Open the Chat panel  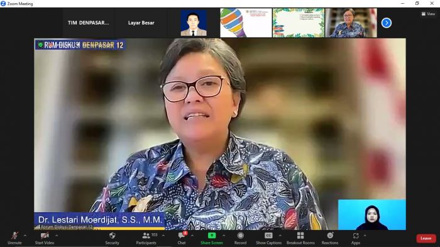(182, 238)
